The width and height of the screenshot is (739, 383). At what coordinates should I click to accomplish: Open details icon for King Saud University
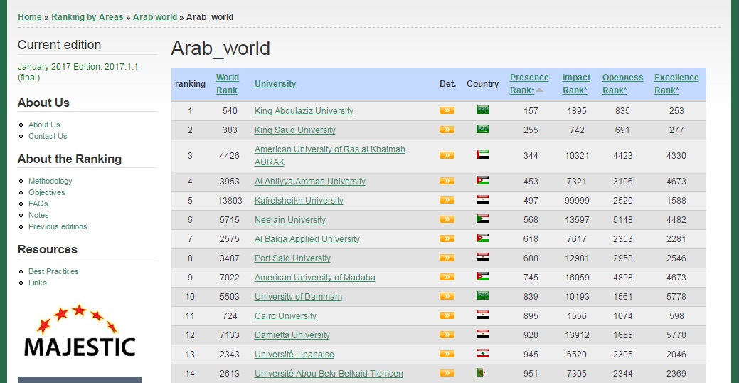(x=447, y=130)
